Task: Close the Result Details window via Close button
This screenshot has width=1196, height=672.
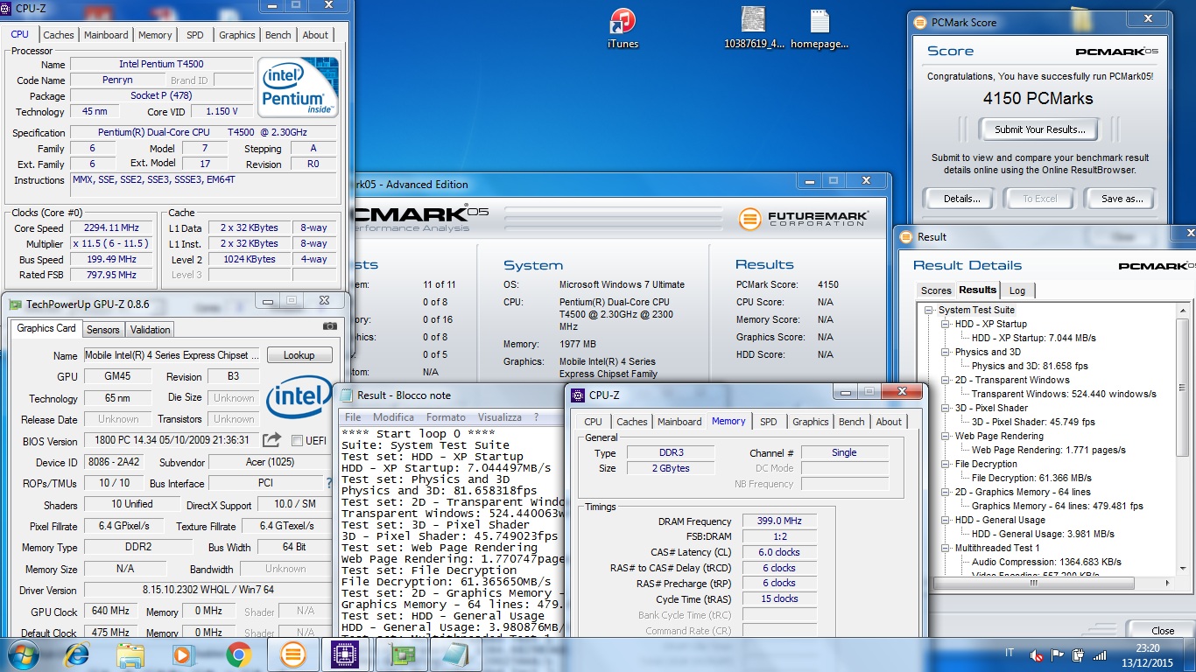Action: pos(1162,631)
